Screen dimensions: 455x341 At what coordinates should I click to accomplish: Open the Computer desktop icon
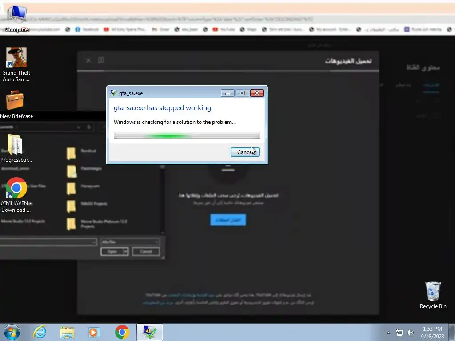(x=17, y=19)
